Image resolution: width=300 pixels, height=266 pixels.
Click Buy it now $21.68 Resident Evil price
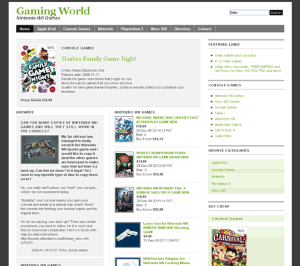[149, 209]
